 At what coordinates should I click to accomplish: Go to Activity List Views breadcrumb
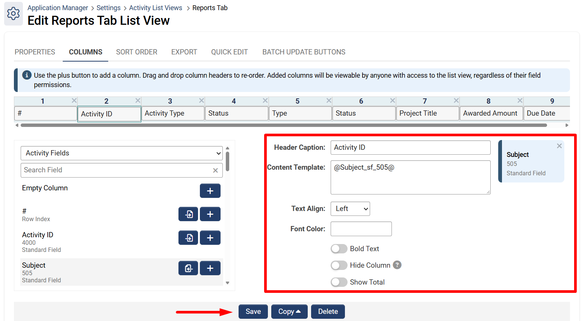tap(156, 8)
